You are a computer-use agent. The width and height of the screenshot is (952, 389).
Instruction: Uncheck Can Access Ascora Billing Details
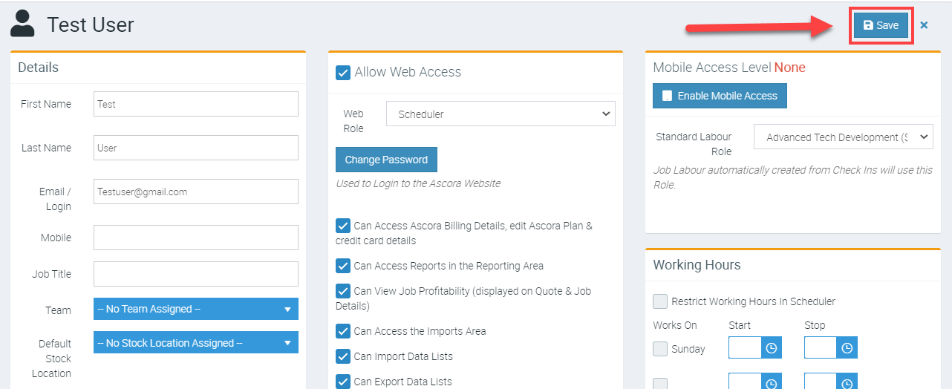click(343, 226)
